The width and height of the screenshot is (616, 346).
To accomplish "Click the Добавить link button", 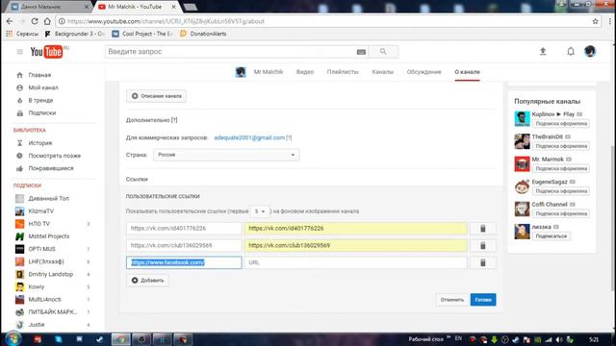I will point(147,281).
